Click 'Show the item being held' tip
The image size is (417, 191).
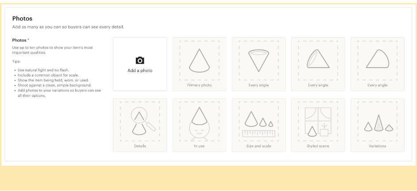53,80
